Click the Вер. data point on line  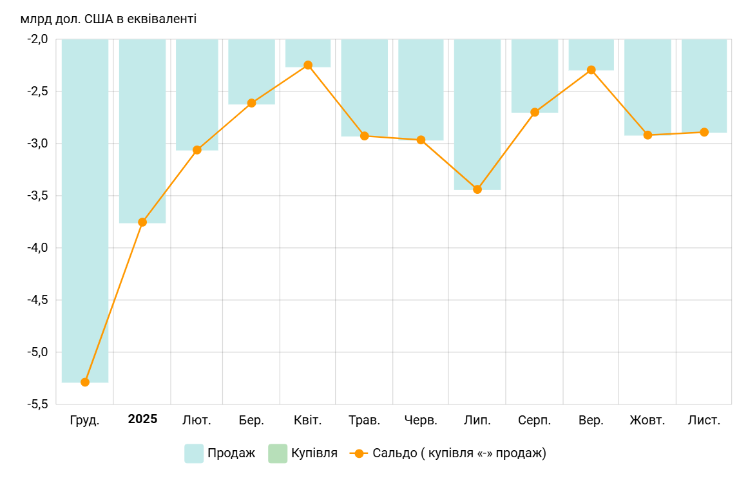coord(591,70)
